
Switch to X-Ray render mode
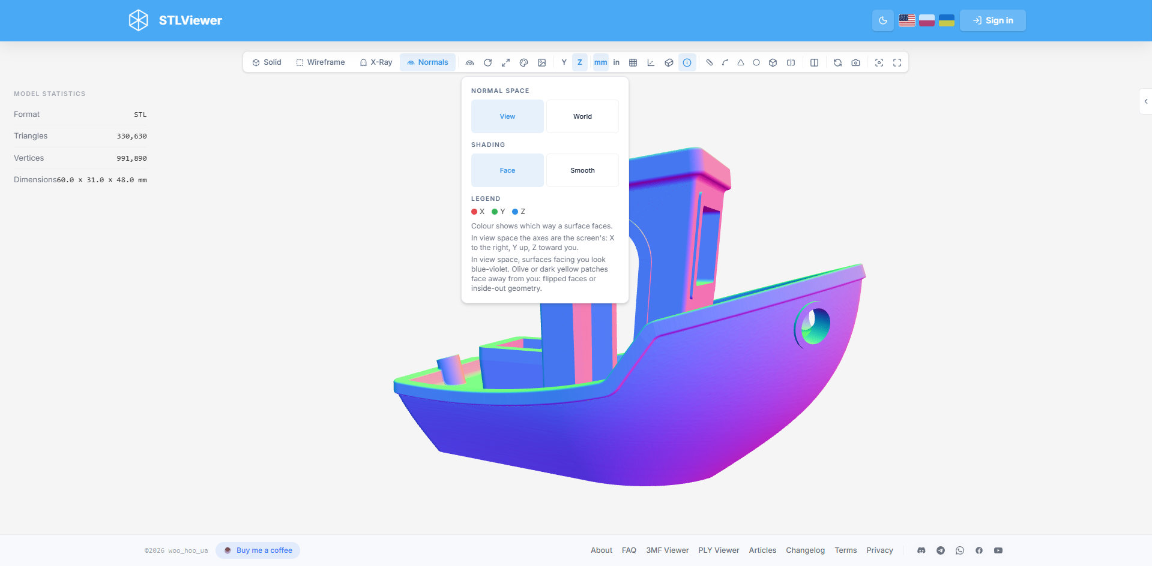(x=376, y=62)
